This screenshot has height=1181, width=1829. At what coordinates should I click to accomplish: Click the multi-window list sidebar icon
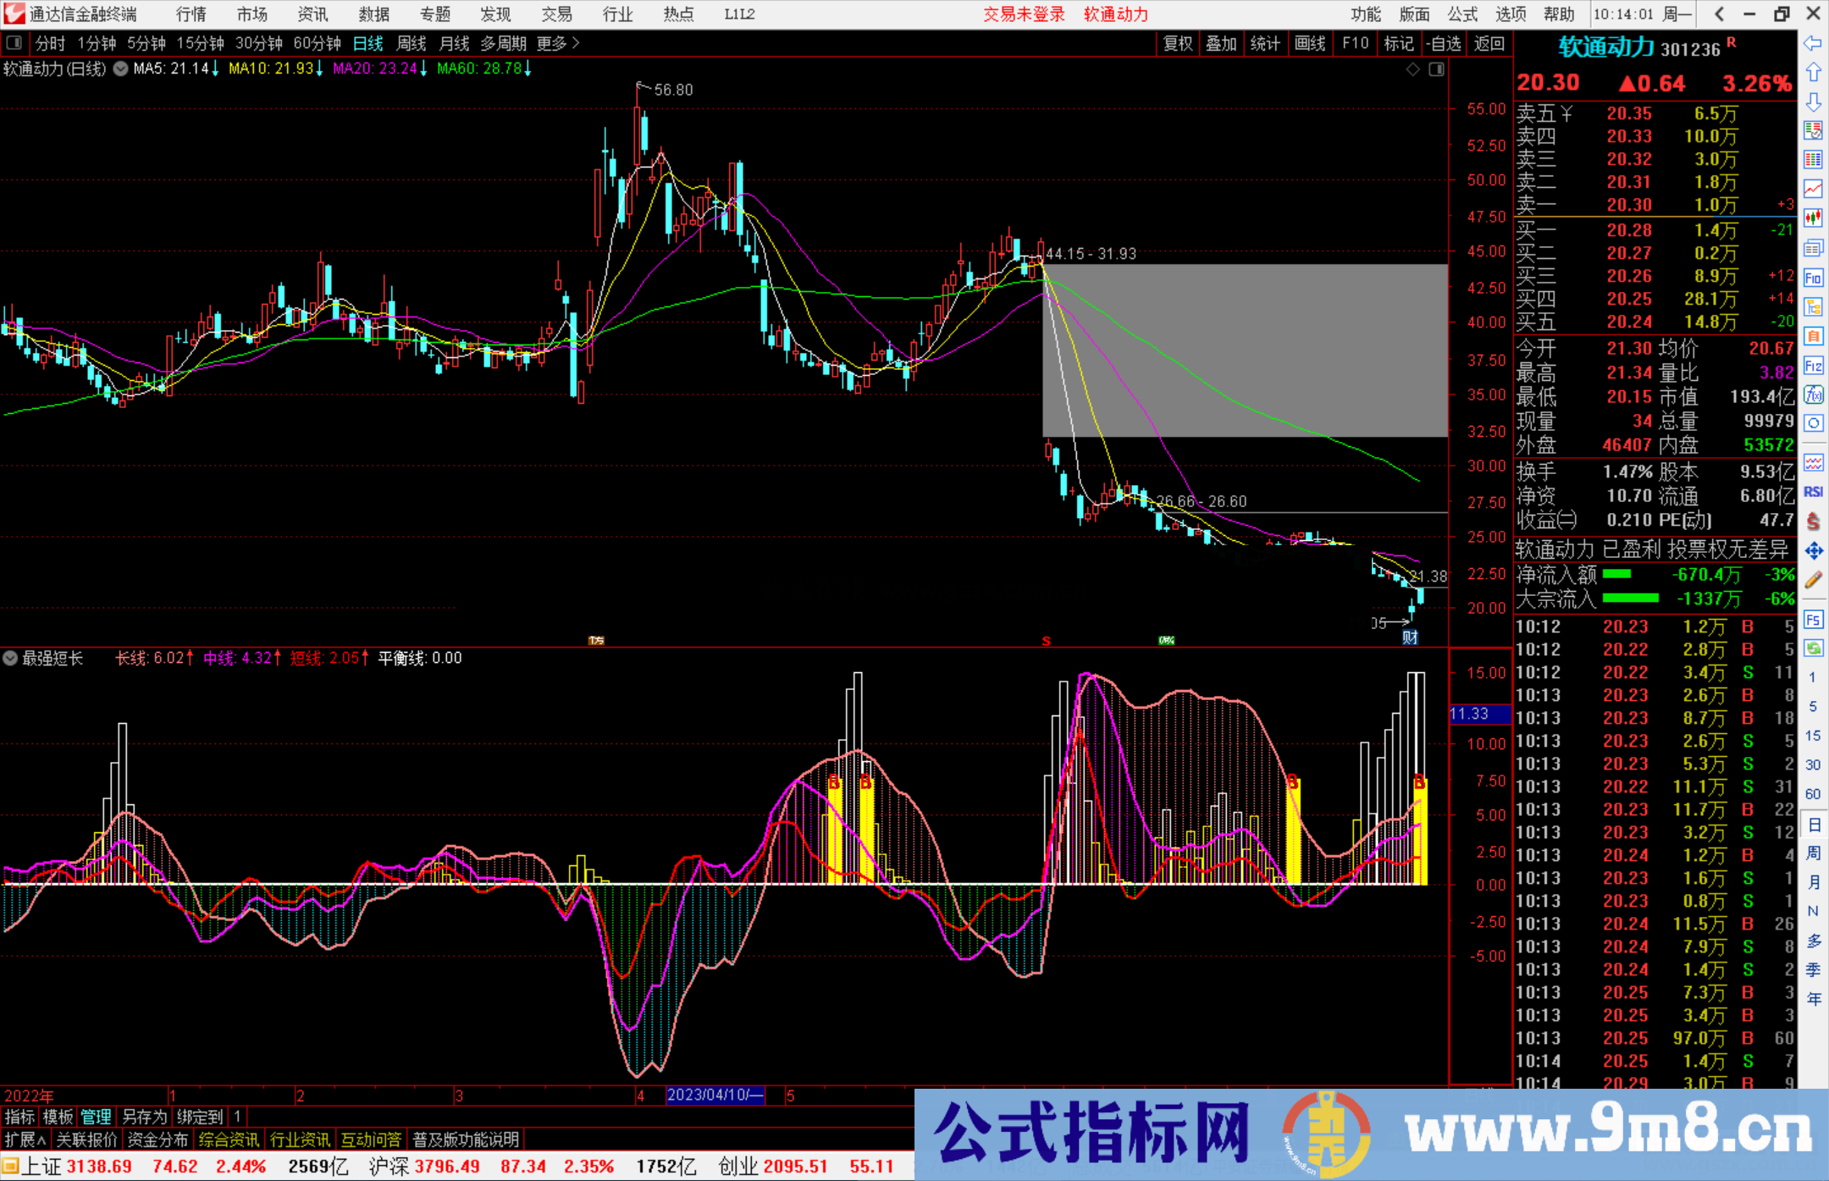(x=1813, y=248)
